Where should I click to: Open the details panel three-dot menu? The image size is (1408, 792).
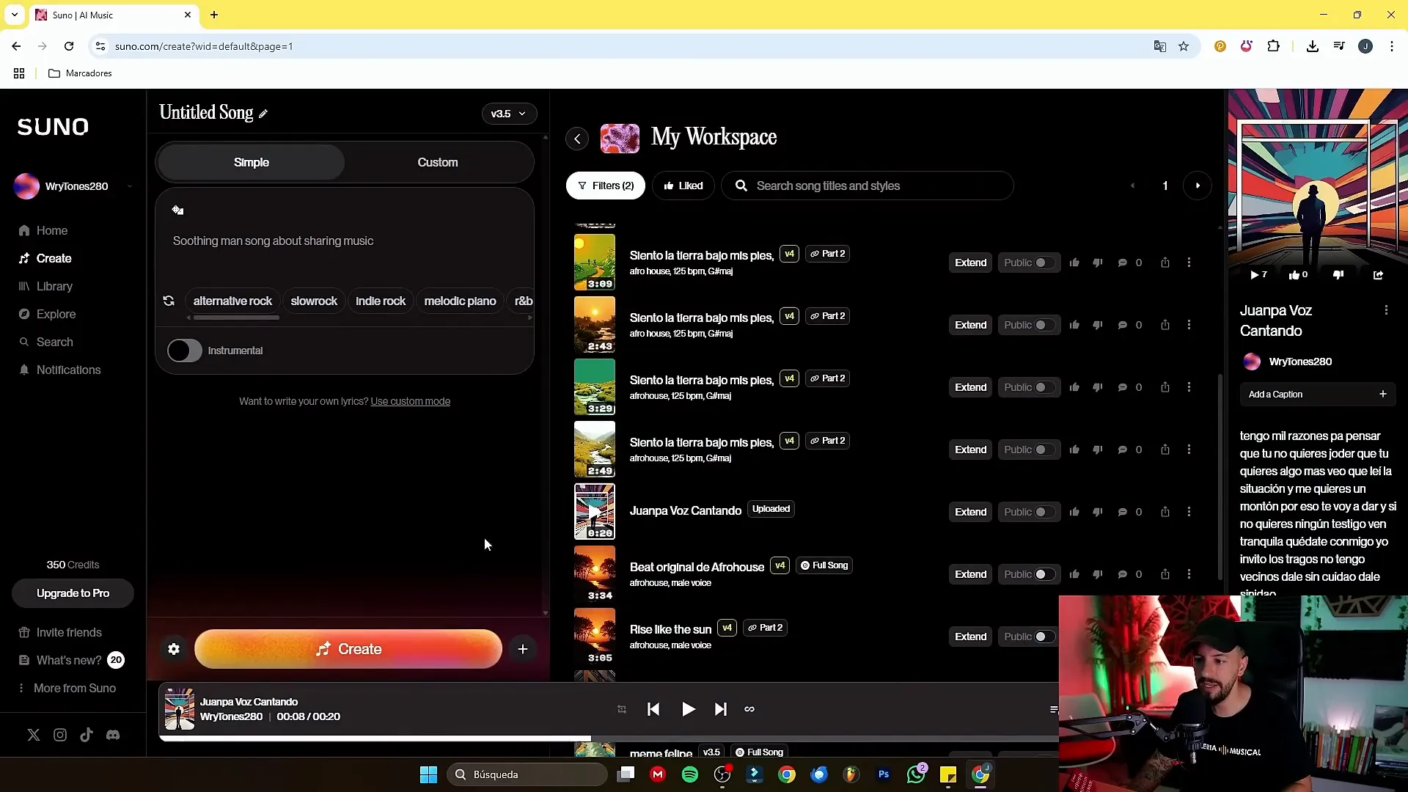tap(1386, 310)
